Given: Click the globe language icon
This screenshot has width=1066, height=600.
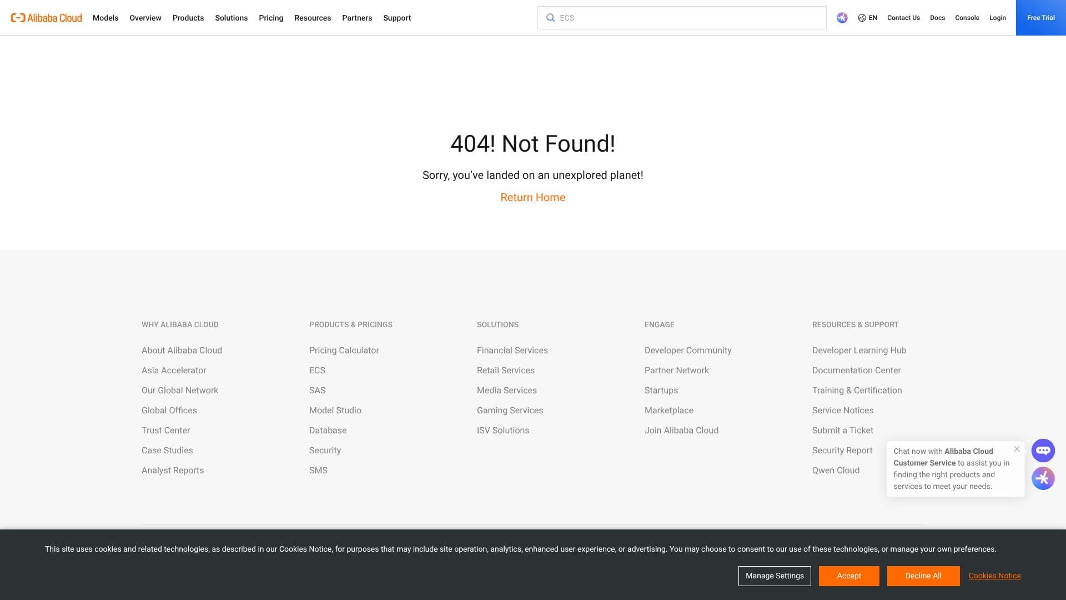Looking at the screenshot, I should [862, 18].
